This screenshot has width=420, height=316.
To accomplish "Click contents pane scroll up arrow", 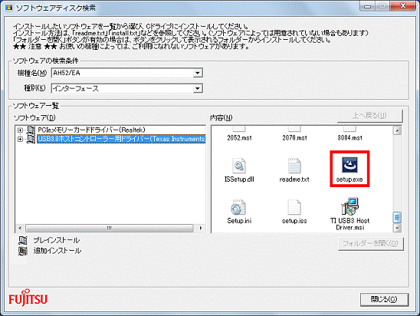I will point(397,131).
